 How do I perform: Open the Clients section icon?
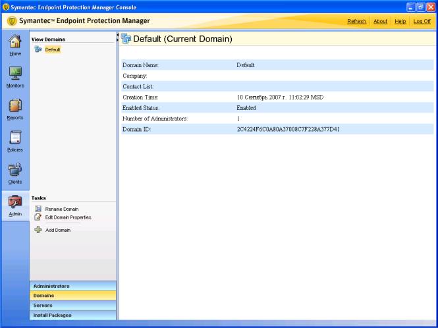point(14,171)
